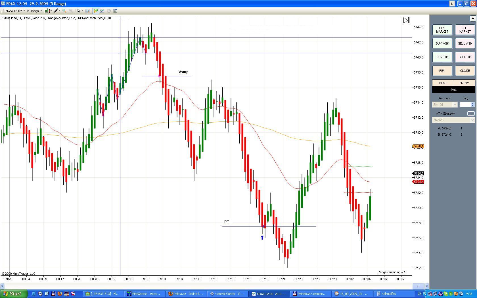Click the SELL MARKET button
This screenshot has width=477, height=298.
(x=465, y=30)
